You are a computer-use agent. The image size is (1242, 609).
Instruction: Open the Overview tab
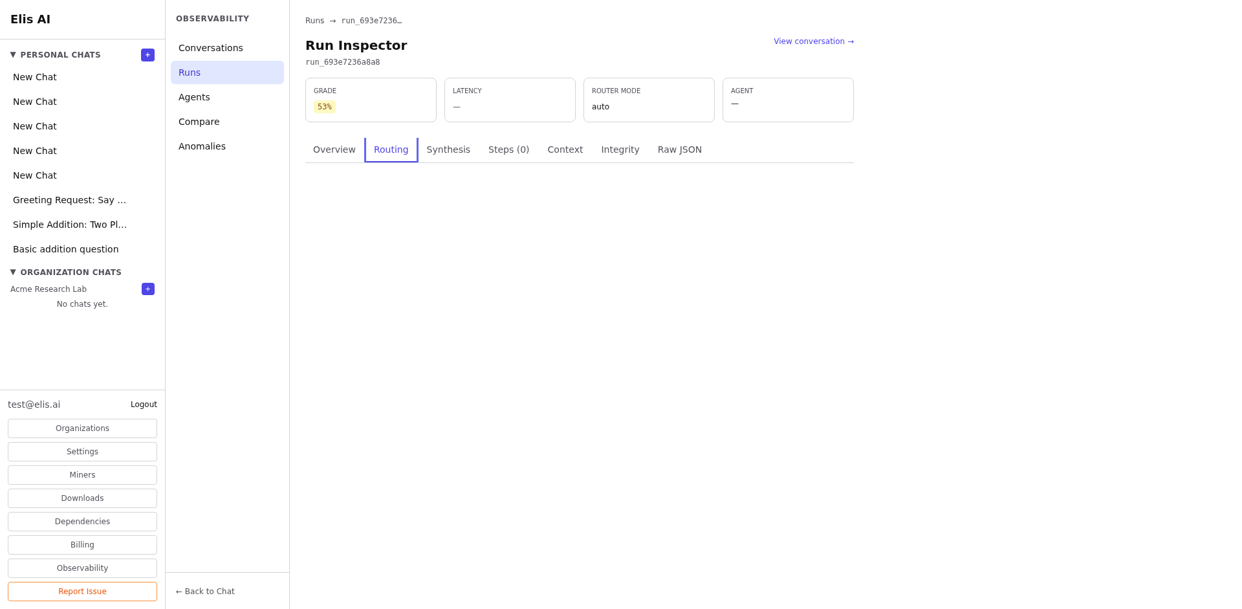tap(334, 149)
